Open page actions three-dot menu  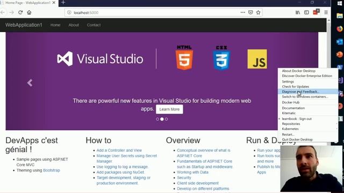coord(242,12)
